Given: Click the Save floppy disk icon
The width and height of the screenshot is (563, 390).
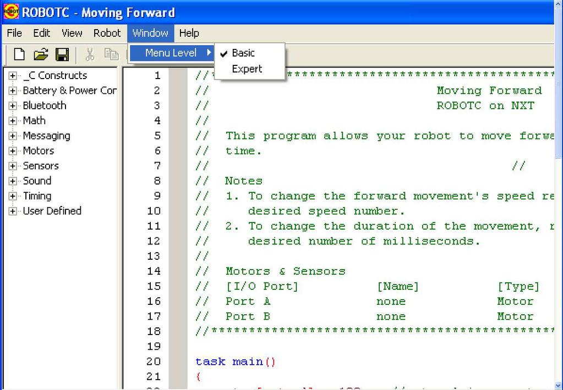Looking at the screenshot, I should point(62,54).
